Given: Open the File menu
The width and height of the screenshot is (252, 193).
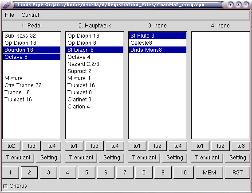Looking at the screenshot, I should tap(9, 15).
